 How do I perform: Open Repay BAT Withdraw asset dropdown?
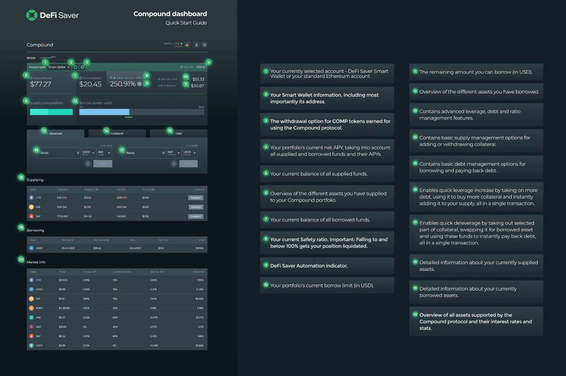(174, 152)
